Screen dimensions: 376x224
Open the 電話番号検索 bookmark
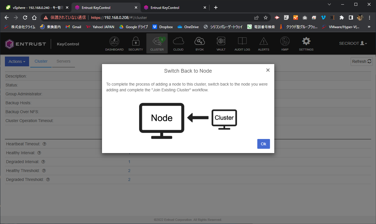pos(261,27)
